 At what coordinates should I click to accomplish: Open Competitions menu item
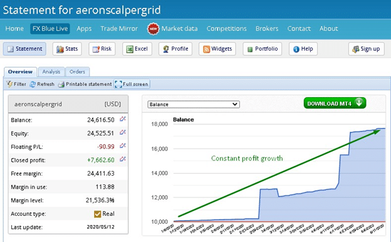click(226, 29)
